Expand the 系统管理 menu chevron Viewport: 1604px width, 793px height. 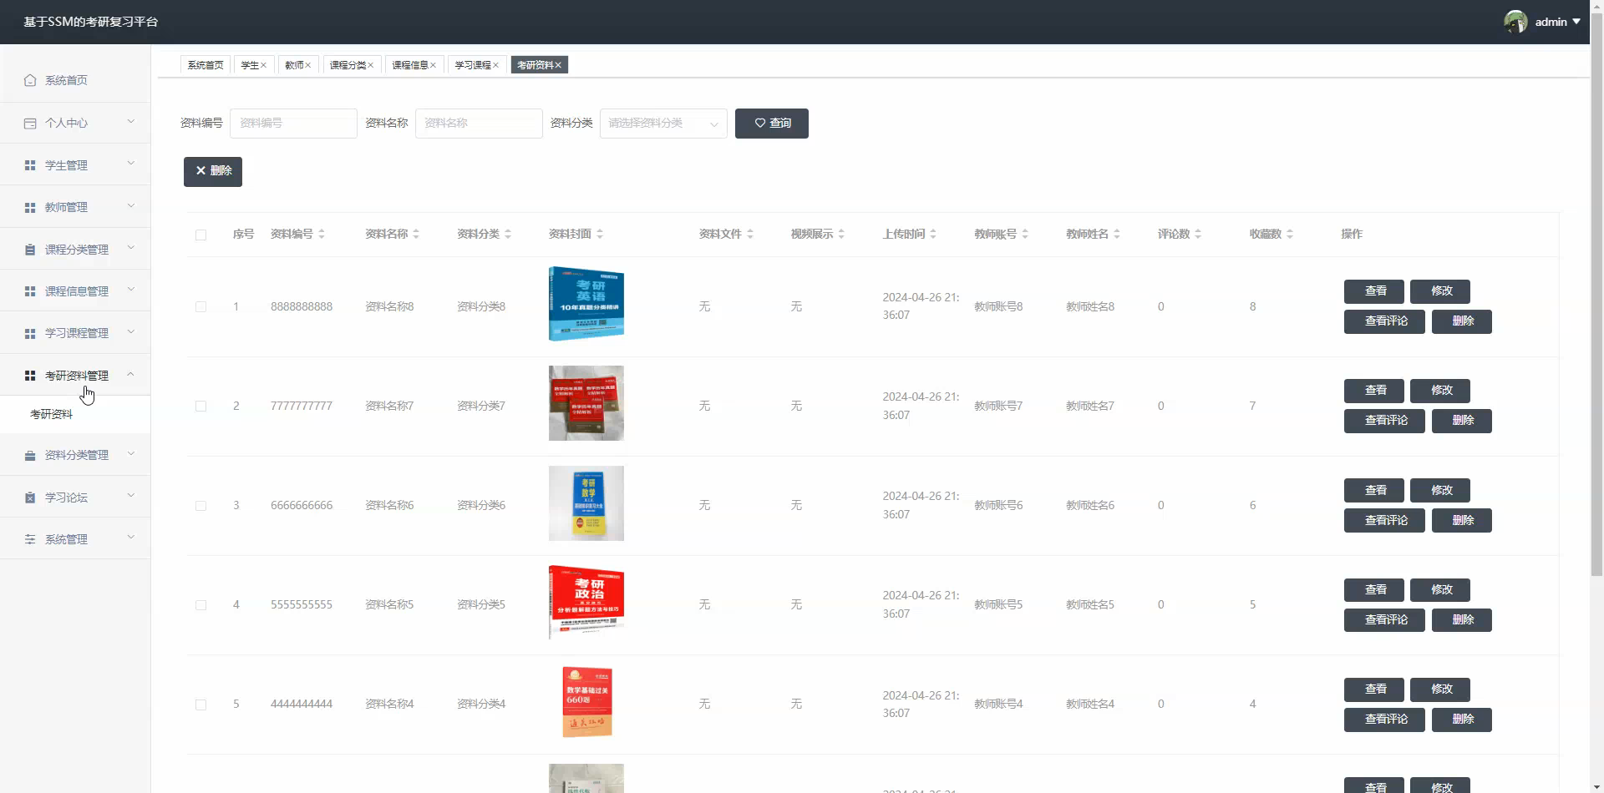(x=131, y=538)
